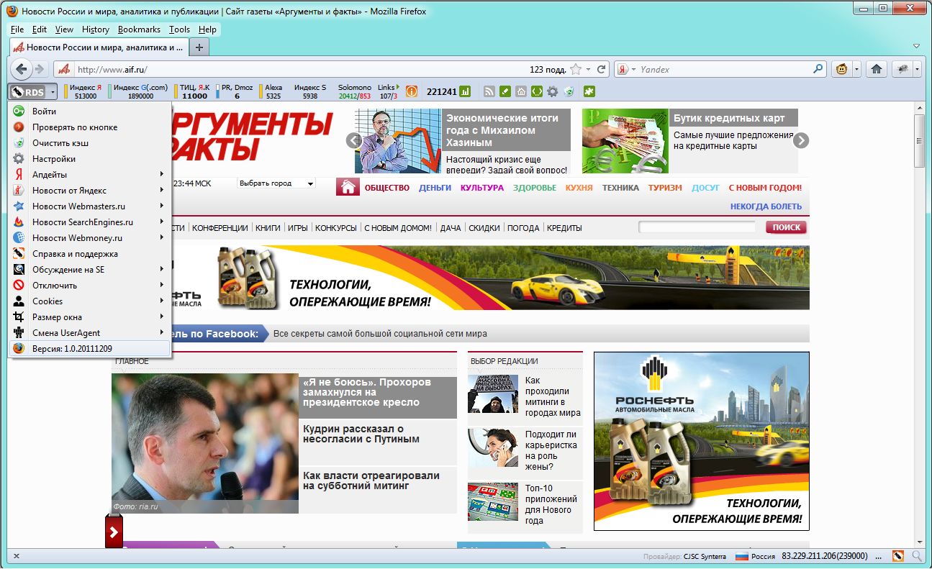Click the search magnifier in Yandex box

coord(818,69)
